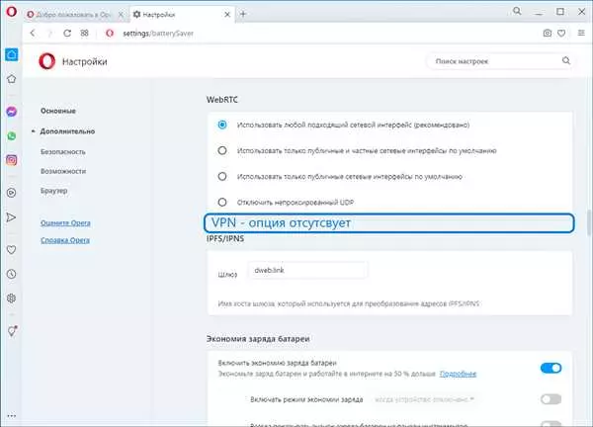This screenshot has height=427, width=593.
Task: Open the Браузер settings section
Action: pos(54,191)
